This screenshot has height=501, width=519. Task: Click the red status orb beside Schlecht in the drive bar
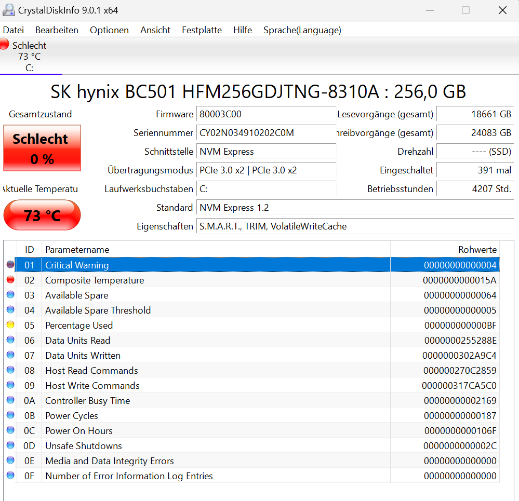(4, 44)
